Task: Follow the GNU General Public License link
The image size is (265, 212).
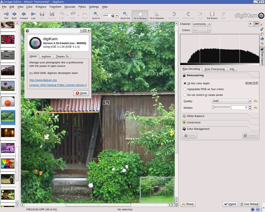Action: point(58,85)
